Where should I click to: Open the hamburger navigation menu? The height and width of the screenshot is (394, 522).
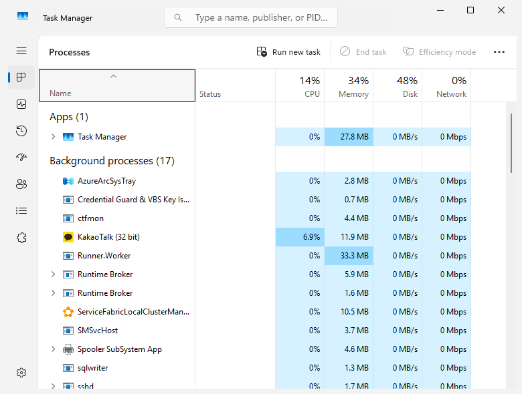[21, 51]
